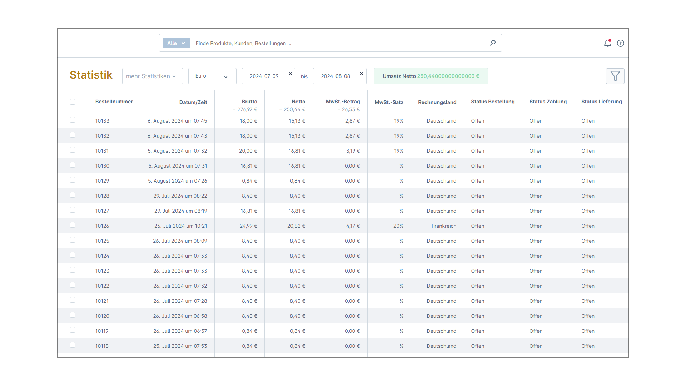Tick the checkbox for order 10130
The width and height of the screenshot is (686, 386).
(x=73, y=165)
